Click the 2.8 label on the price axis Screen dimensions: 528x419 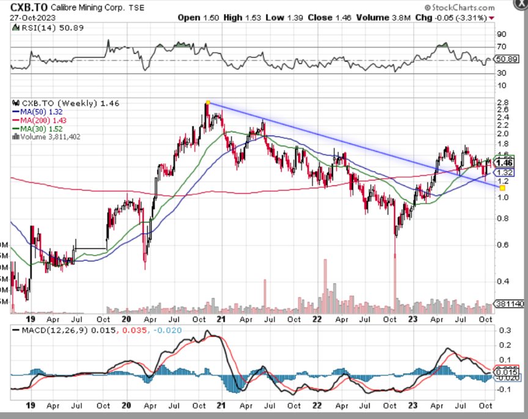(x=503, y=102)
